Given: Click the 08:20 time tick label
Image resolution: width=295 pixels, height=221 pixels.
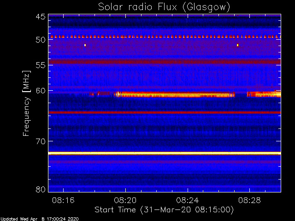Looking at the screenshot, I should coord(125,200).
